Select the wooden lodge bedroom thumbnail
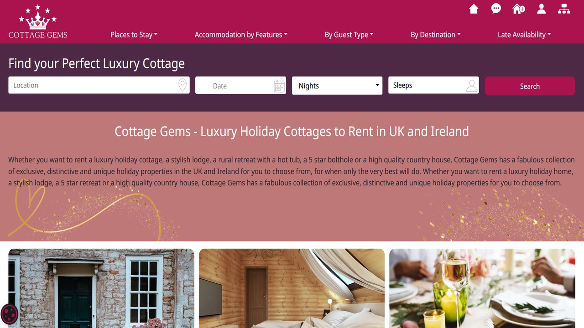The image size is (584, 328). click(292, 288)
